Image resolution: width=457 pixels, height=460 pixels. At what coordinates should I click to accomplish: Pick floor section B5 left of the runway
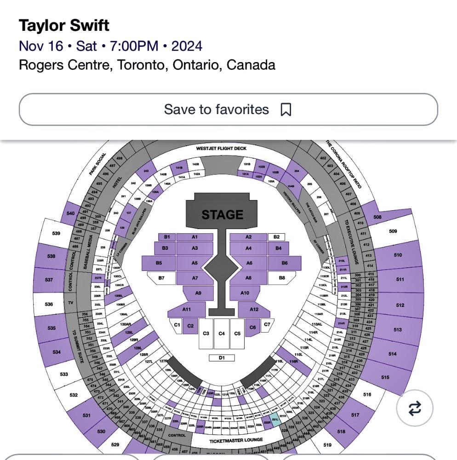coord(159,263)
